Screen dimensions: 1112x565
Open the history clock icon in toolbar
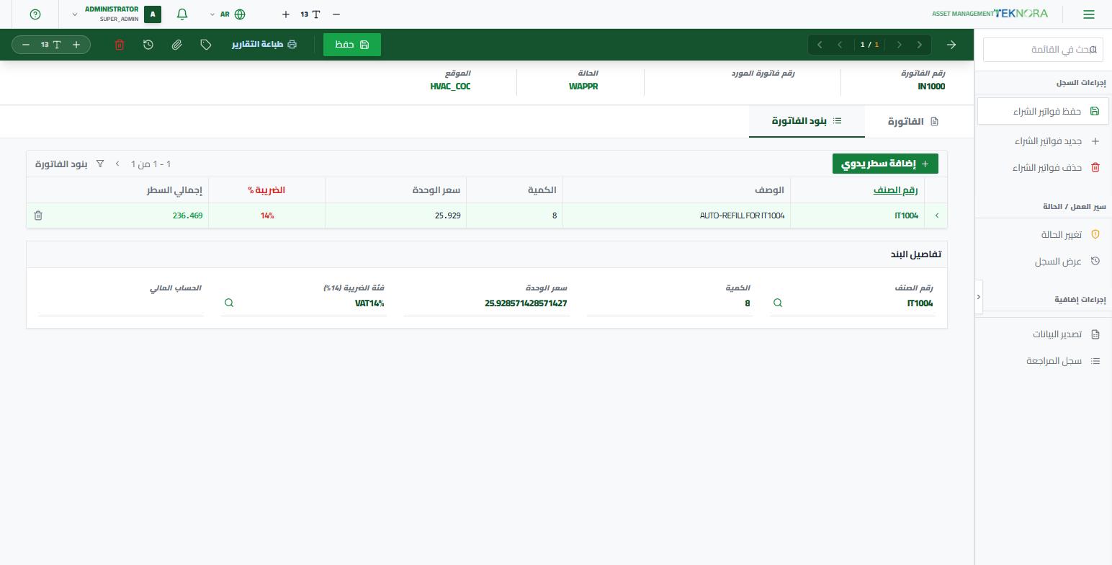148,45
